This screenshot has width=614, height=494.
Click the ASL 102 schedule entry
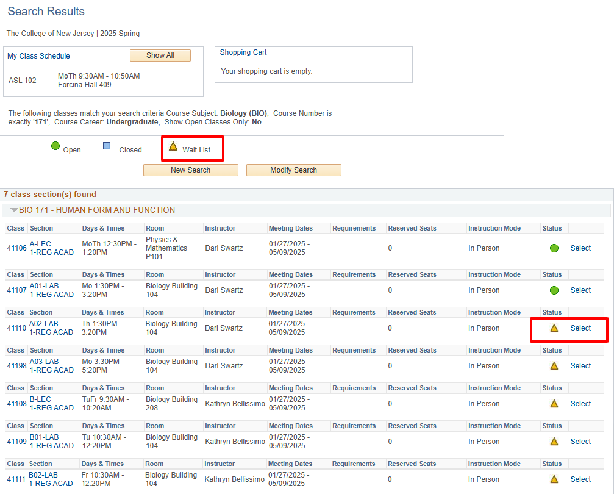pyautogui.click(x=23, y=81)
